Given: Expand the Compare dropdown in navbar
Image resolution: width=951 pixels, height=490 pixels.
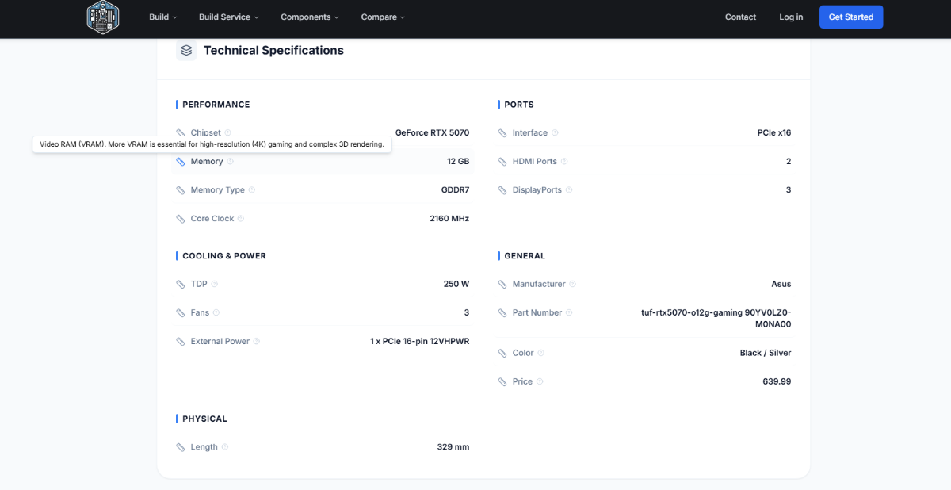Looking at the screenshot, I should (382, 17).
